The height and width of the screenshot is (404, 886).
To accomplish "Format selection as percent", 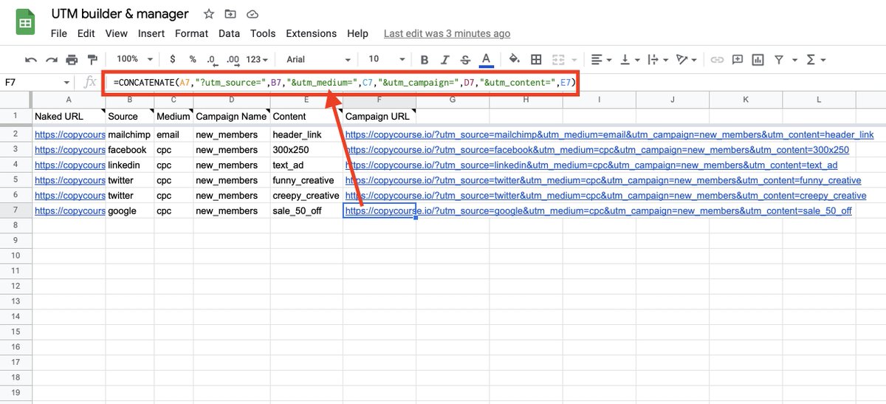I will pos(193,59).
